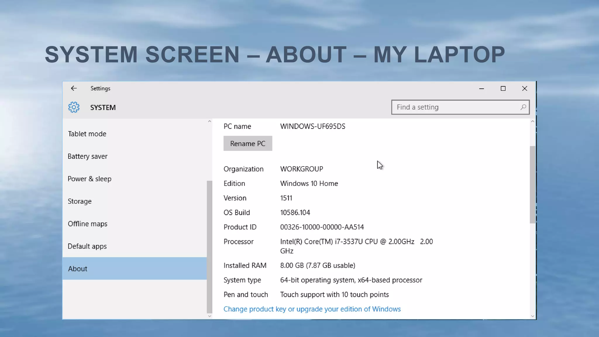Click System type value 64-bit operating system
The height and width of the screenshot is (337, 599).
click(351, 280)
